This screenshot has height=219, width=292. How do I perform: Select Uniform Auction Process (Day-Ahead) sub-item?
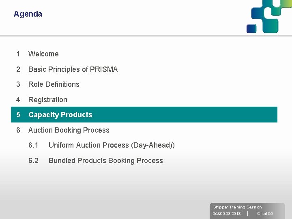(x=112, y=145)
